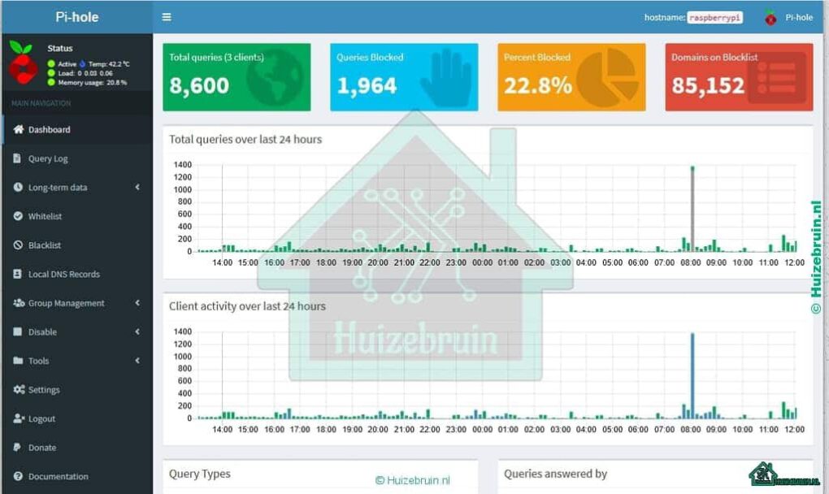
Task: Click the Pi-hole logo icon in top-right header
Action: pos(770,17)
